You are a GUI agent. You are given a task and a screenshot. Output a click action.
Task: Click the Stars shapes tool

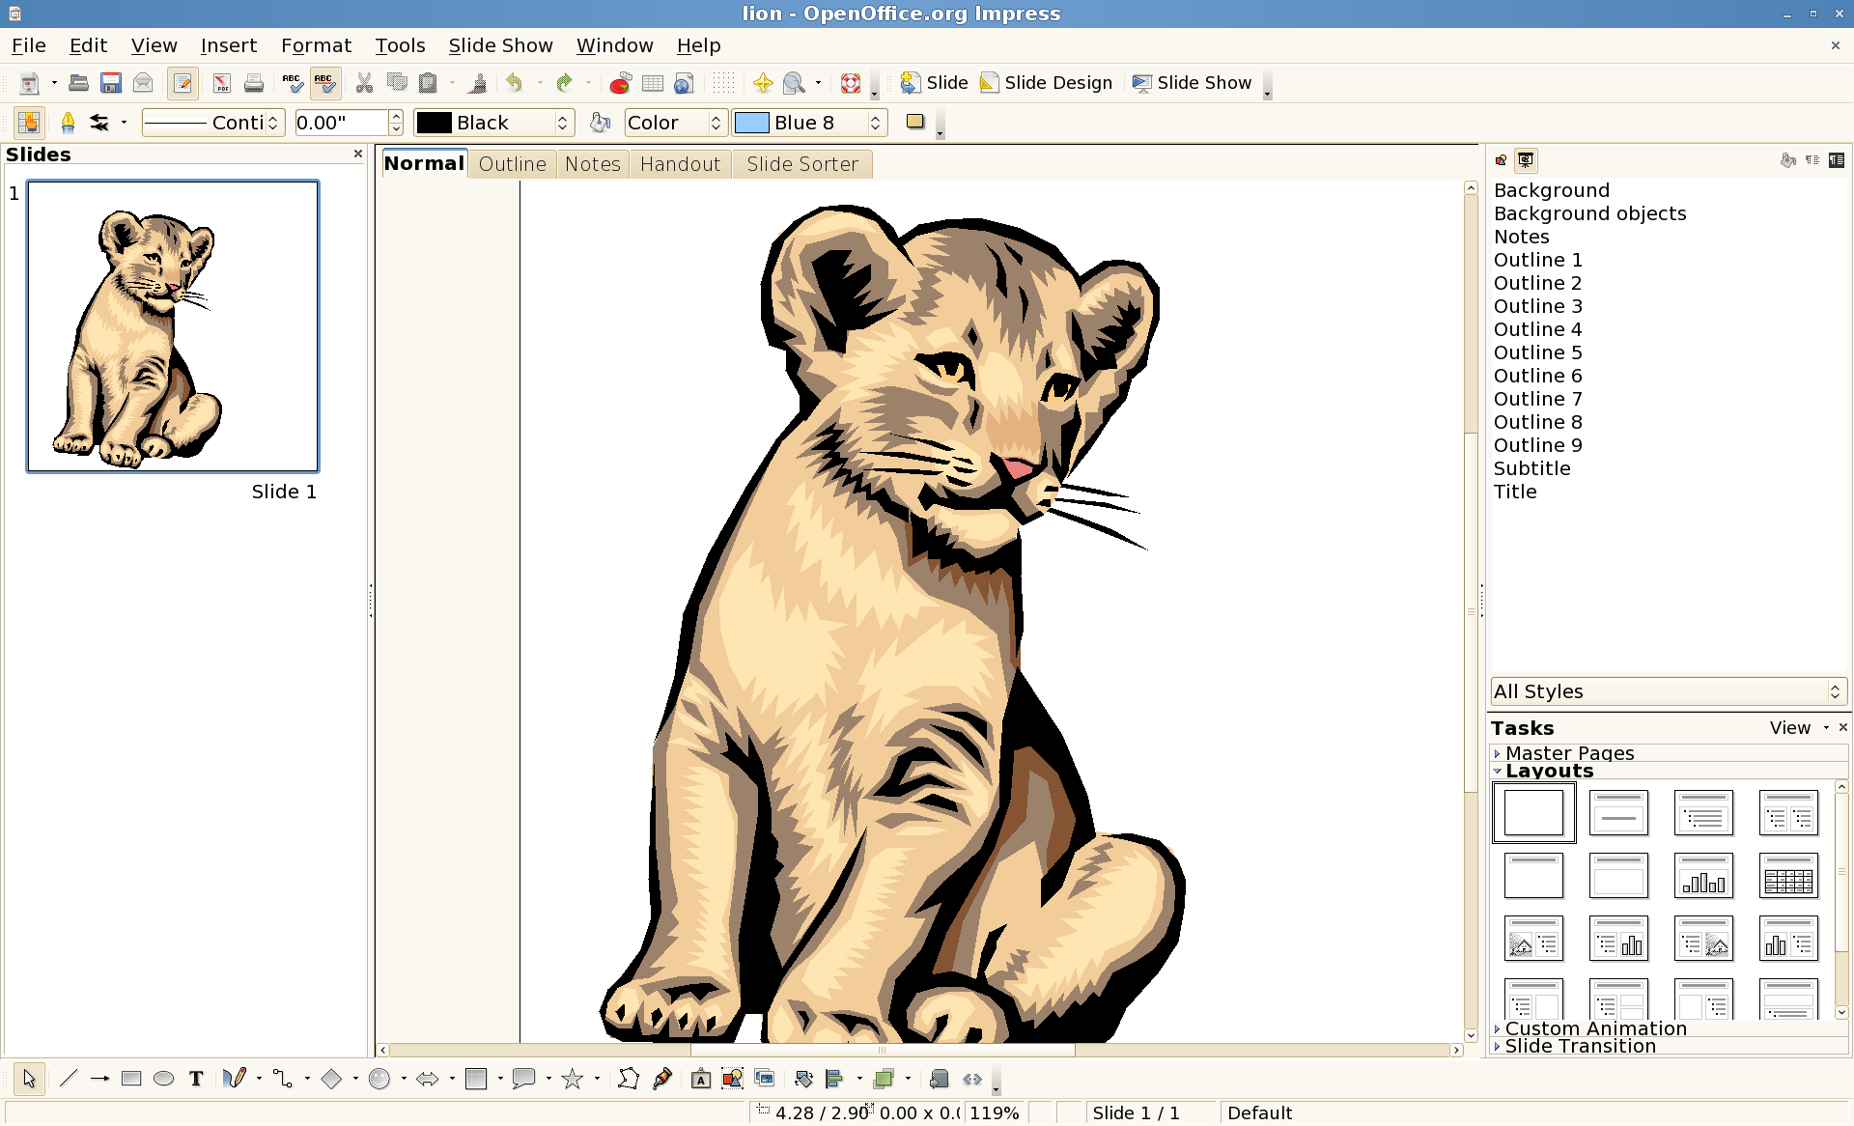573,1079
